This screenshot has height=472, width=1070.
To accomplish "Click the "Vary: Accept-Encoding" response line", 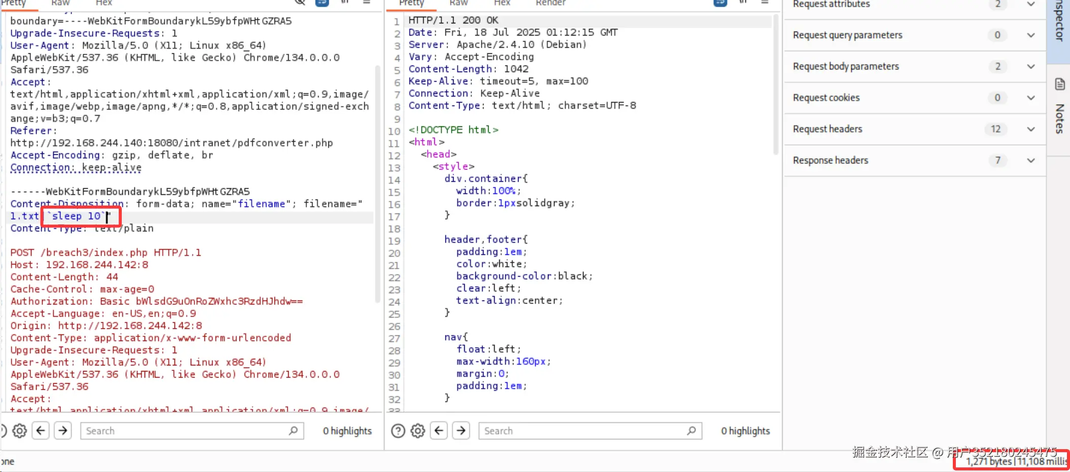I will click(471, 57).
